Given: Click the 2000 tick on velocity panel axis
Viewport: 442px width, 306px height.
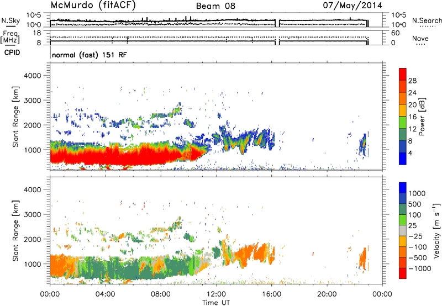Looking at the screenshot, I should pyautogui.click(x=32, y=239).
